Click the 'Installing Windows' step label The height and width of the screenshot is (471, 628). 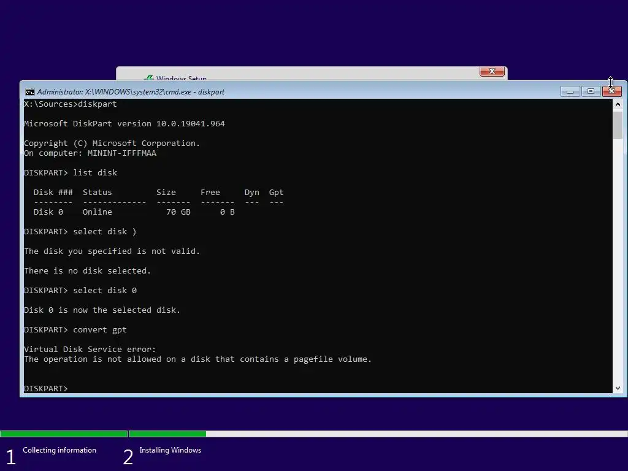pos(170,450)
